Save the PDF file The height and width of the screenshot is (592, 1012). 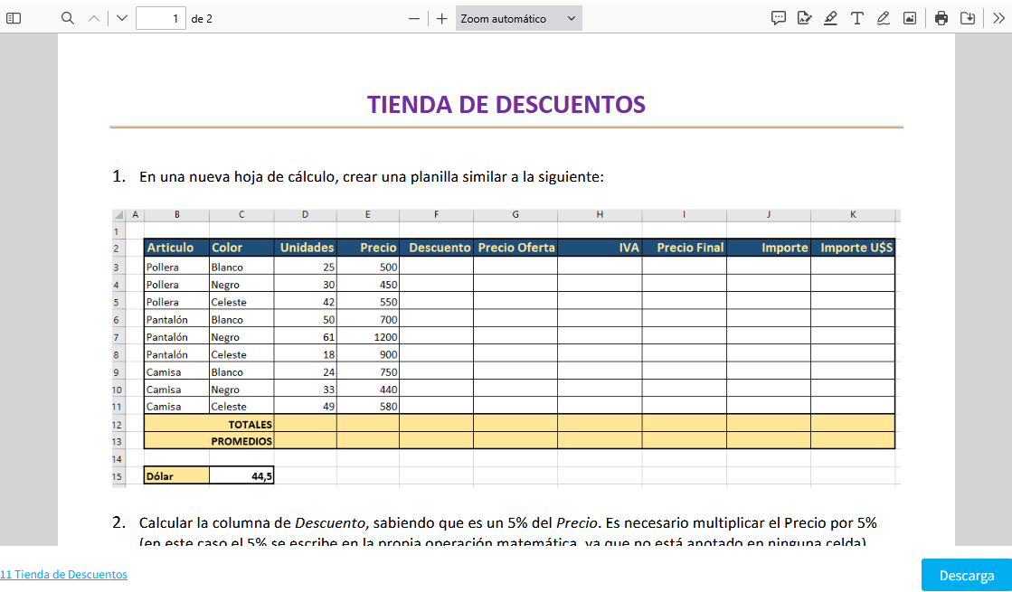[x=968, y=18]
